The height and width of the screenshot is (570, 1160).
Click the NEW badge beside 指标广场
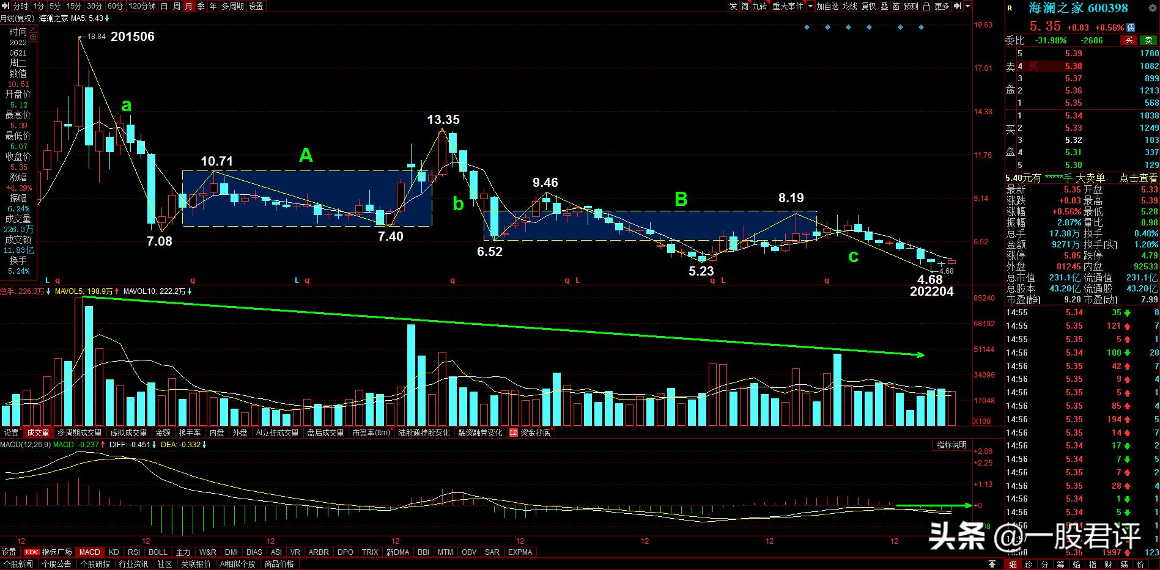[32, 552]
